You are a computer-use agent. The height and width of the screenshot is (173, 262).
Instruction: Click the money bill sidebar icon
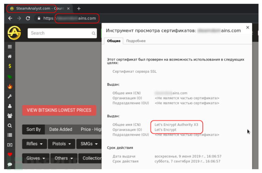coord(10,145)
